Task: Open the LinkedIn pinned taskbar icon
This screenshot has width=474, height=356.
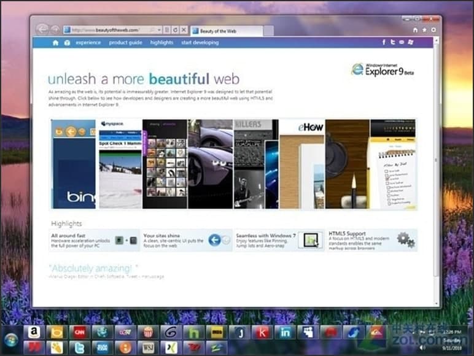Action: point(285,332)
